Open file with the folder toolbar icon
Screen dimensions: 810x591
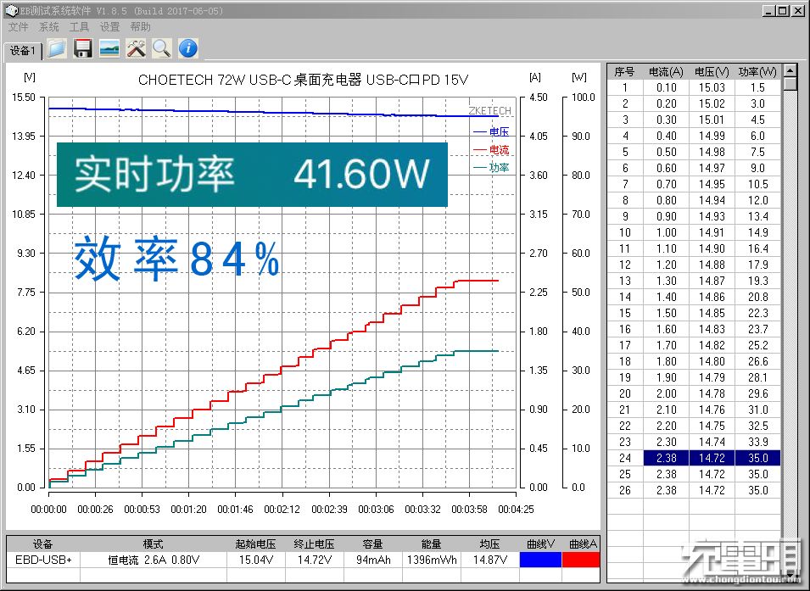click(x=56, y=48)
